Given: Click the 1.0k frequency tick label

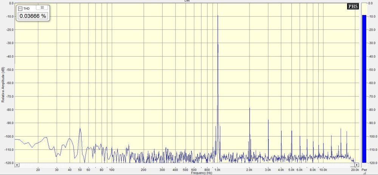Looking at the screenshot, I should click(218, 170).
